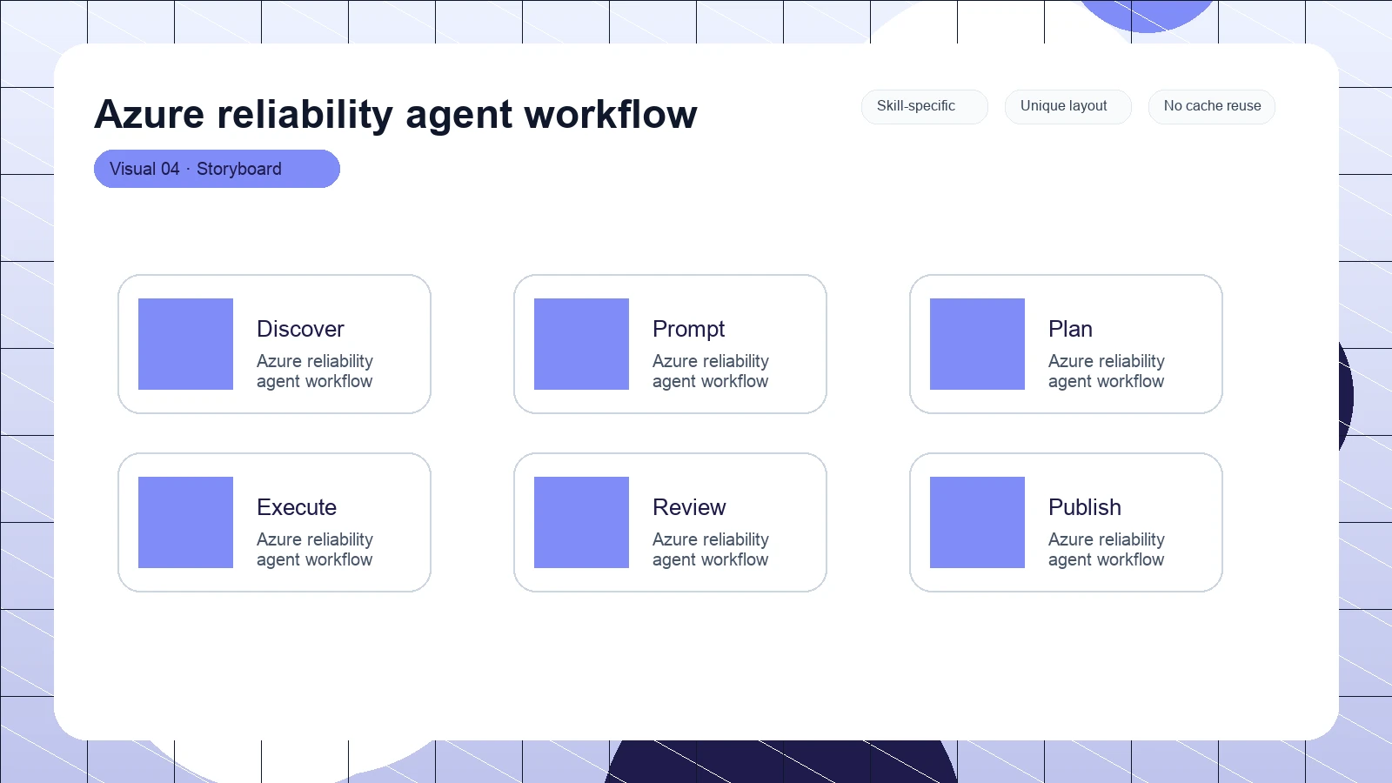Select the Skill-specific tag
Screen dimensions: 1392x783
pos(925,106)
